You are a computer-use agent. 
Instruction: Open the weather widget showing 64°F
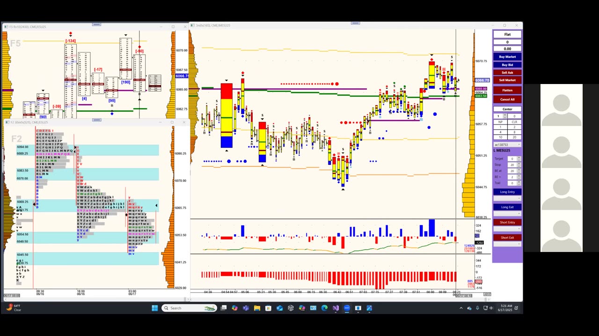pyautogui.click(x=14, y=308)
